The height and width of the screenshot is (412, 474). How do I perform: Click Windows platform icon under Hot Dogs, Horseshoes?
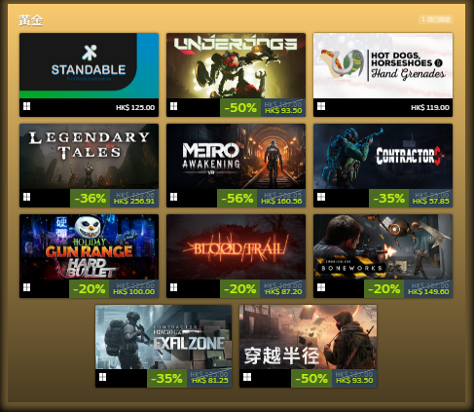click(x=321, y=106)
